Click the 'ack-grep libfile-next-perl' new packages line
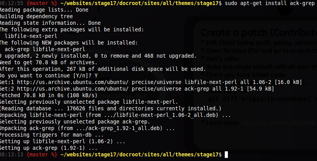The image size is (317, 161). (x=45, y=49)
